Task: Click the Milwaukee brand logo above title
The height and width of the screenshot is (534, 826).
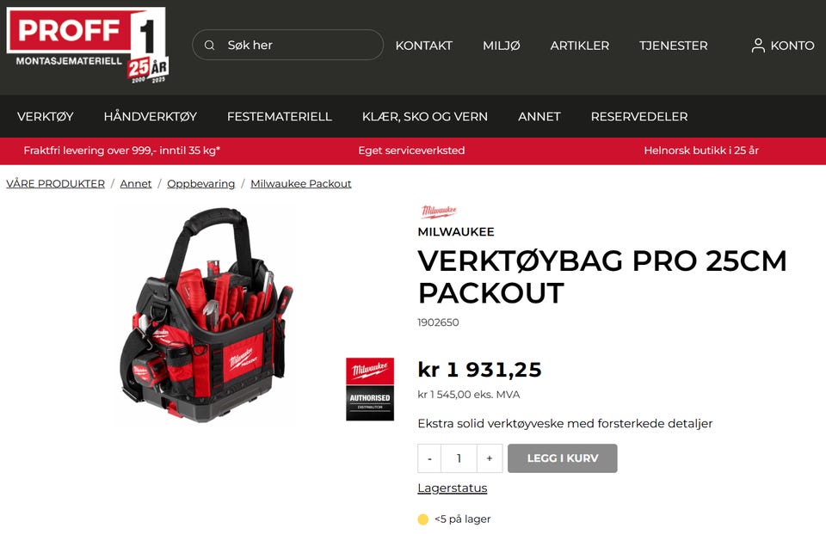Action: 438,212
